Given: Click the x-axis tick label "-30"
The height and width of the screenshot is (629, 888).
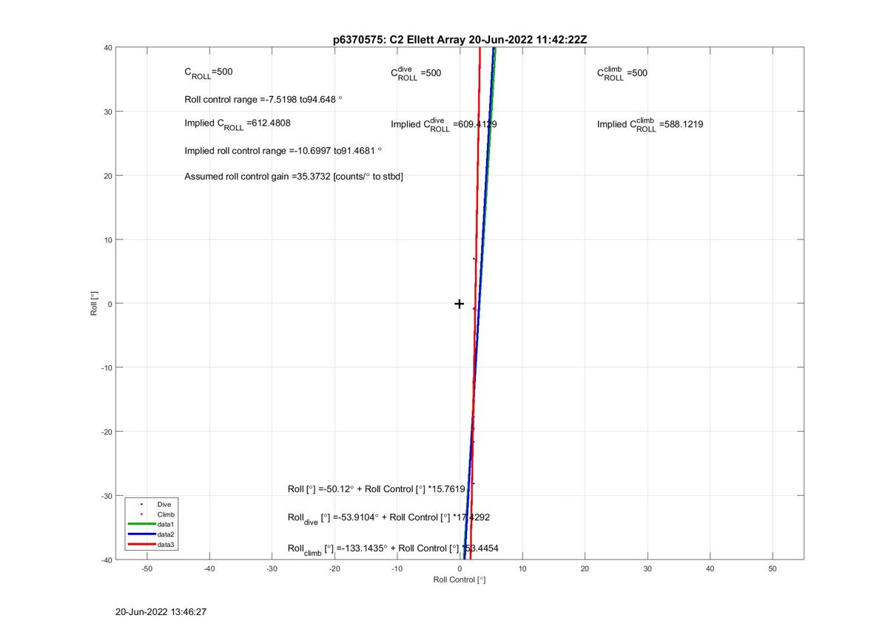Looking at the screenshot, I should pos(272,569).
